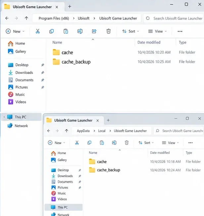Screen dimensions: 204x216
Task: Select cache_backup folder in Program Files window
Action: pyautogui.click(x=124, y=62)
